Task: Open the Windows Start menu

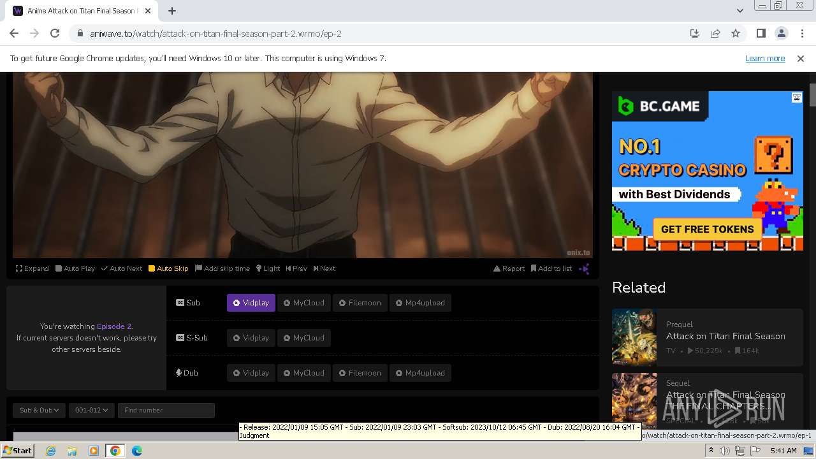Action: click(x=17, y=451)
